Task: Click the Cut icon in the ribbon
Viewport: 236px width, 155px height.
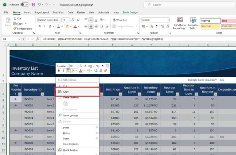Action: coord(15,19)
